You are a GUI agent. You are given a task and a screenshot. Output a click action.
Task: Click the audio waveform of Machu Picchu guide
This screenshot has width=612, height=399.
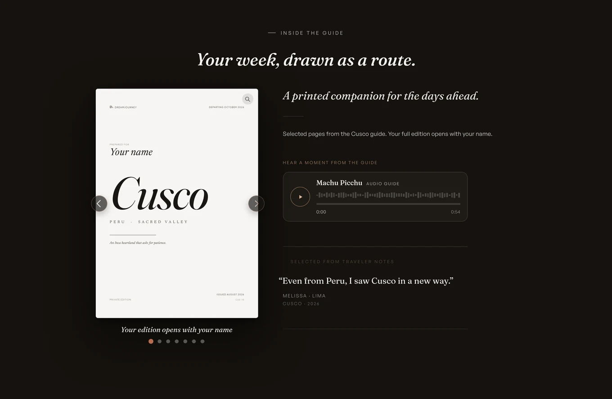[x=388, y=195]
